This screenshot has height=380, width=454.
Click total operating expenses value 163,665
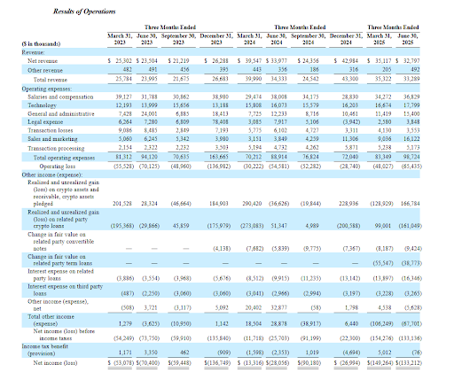coord(218,157)
